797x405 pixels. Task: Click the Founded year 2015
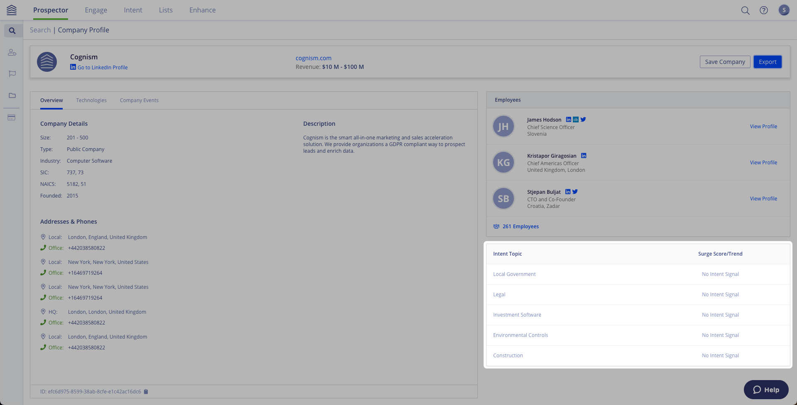coord(72,196)
